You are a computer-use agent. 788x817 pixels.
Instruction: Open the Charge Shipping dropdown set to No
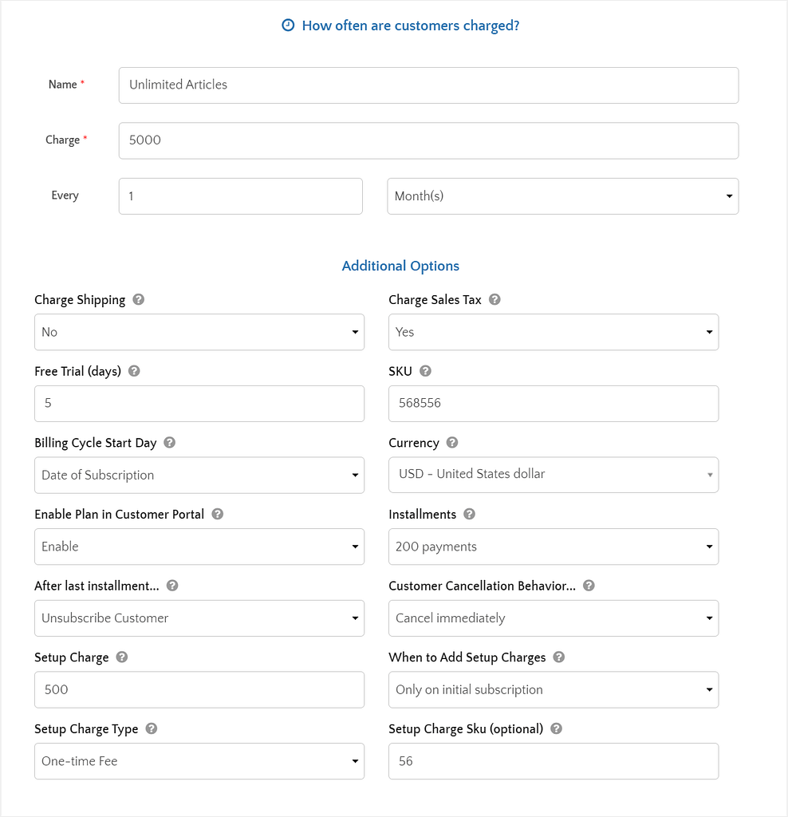[x=199, y=332]
